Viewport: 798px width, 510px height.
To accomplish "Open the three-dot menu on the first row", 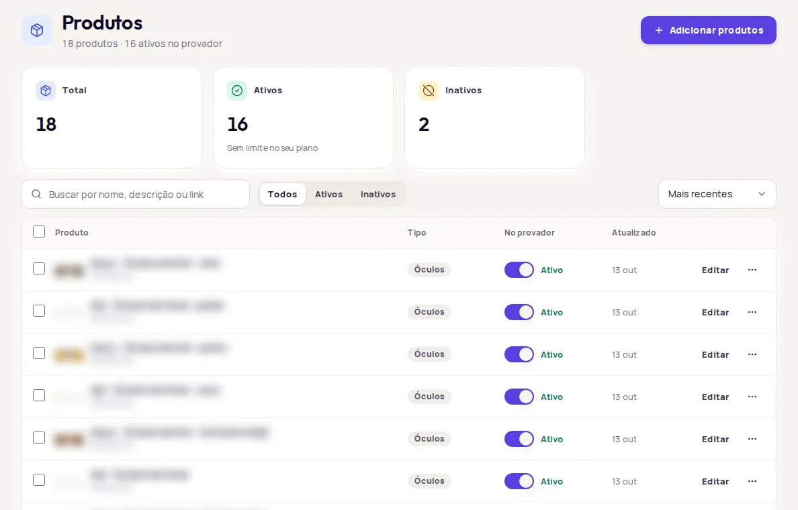I will [752, 270].
